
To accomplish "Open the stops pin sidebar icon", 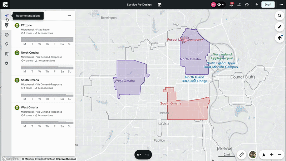I will [x=6, y=44].
